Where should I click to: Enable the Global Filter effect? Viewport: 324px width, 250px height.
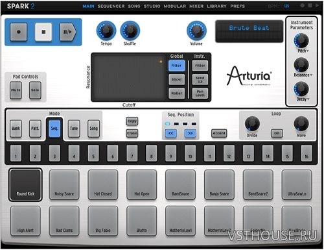176,66
